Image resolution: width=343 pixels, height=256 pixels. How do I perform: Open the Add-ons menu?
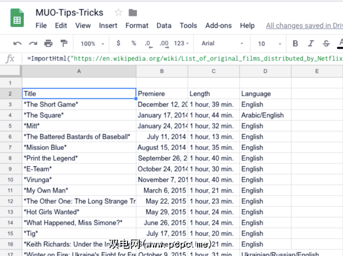click(218, 26)
